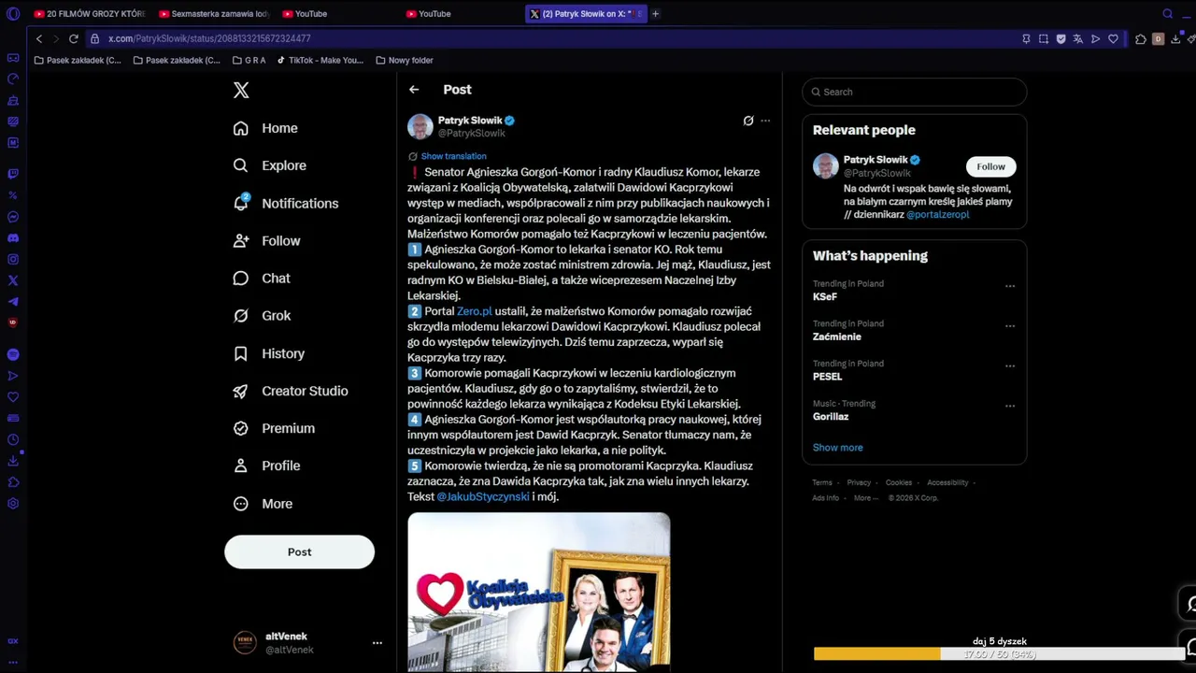
Task: Open History in the X navigation
Action: click(269, 353)
